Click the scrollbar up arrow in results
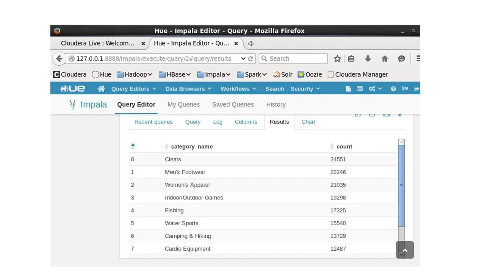Image resolution: width=485 pixels, height=273 pixels. (x=401, y=142)
